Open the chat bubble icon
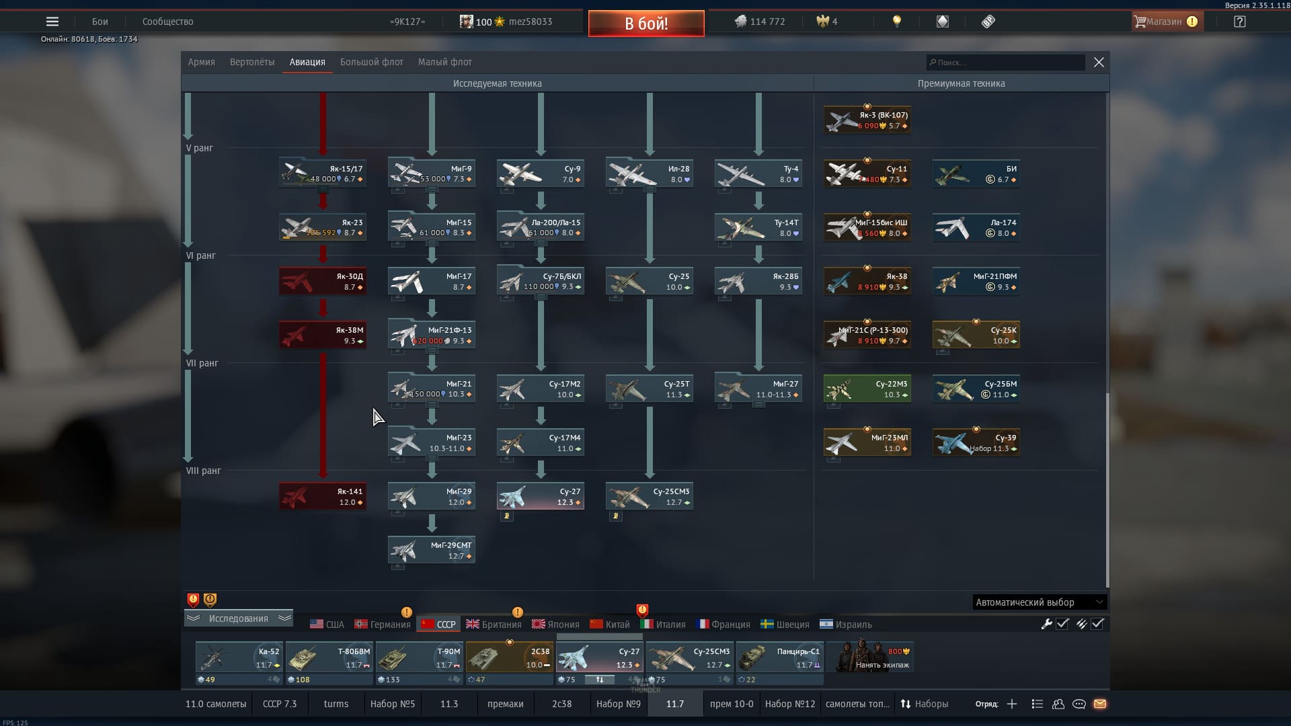 click(x=1079, y=704)
